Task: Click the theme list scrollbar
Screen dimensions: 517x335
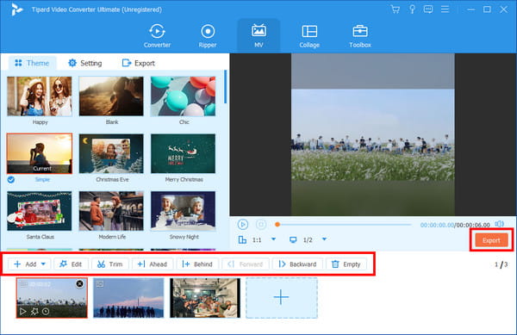Action: (x=226, y=87)
